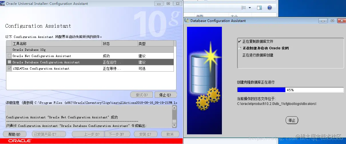Click the 正在运行... status cell
This screenshot has width=346, height=144.
112,62
